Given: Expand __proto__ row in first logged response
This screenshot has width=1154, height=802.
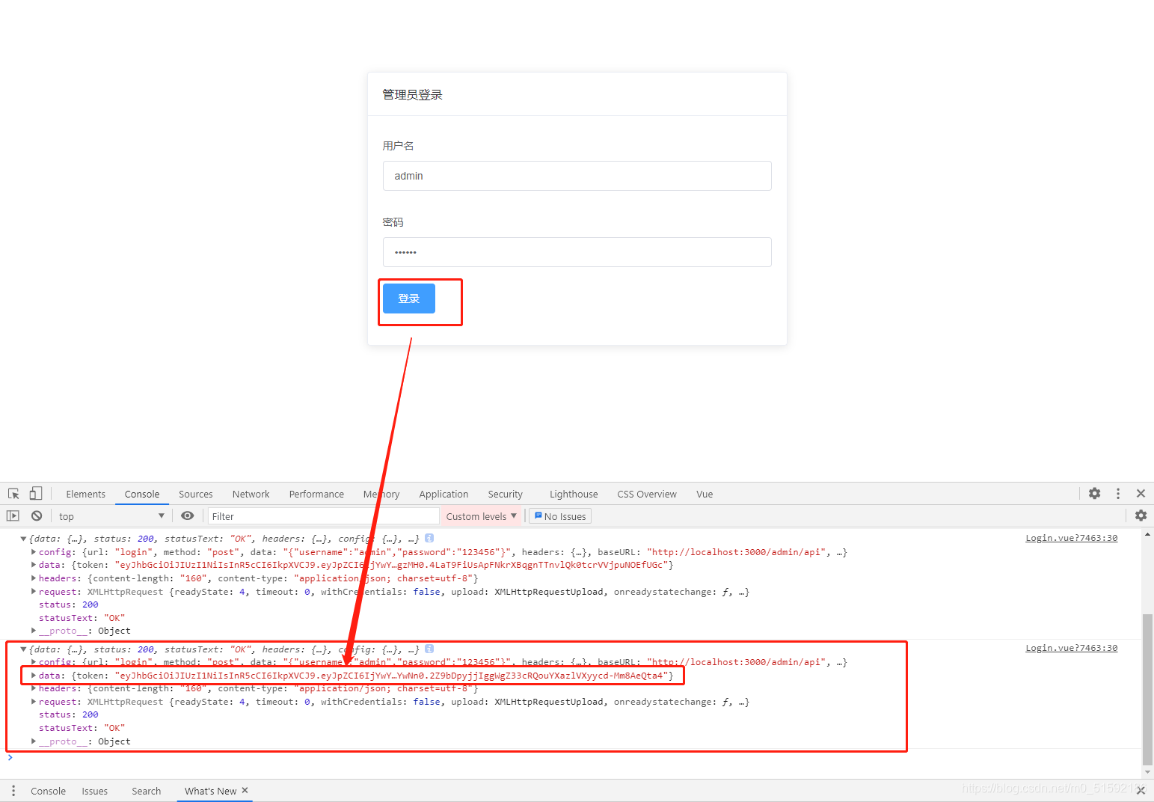Looking at the screenshot, I should point(34,631).
